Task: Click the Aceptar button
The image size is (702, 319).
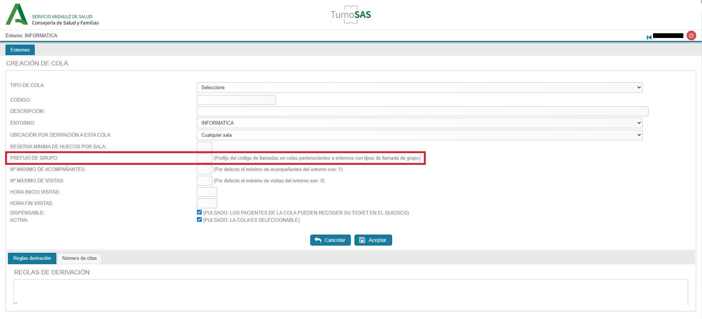Action: tap(373, 240)
